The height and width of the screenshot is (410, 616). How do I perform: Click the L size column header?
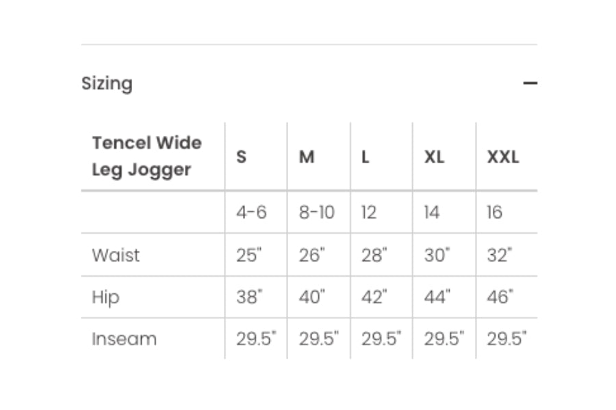point(365,156)
